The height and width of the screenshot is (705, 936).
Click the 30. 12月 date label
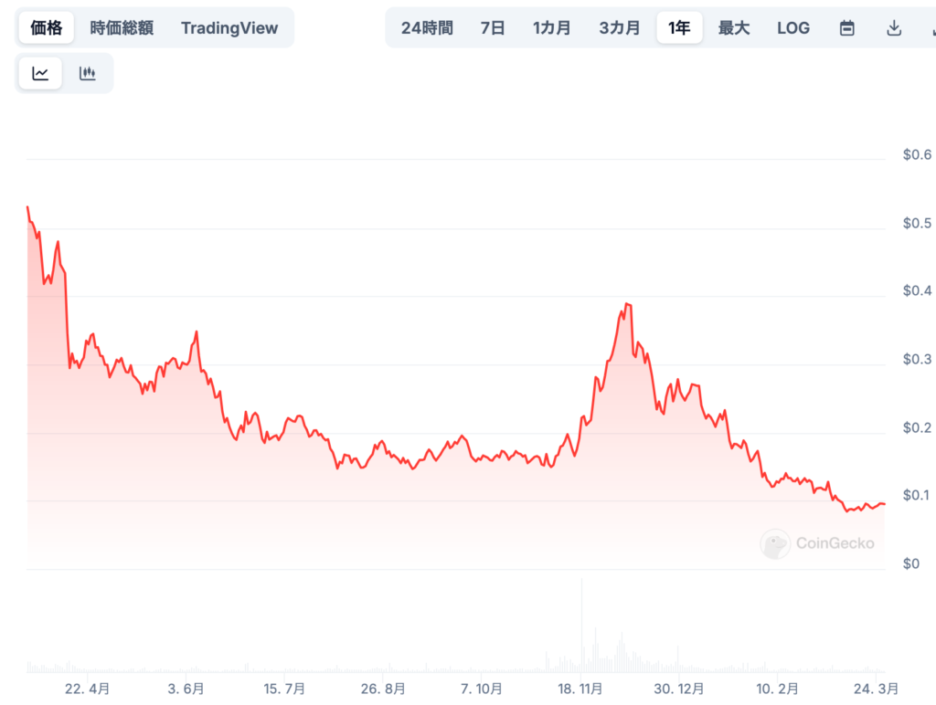point(679,689)
